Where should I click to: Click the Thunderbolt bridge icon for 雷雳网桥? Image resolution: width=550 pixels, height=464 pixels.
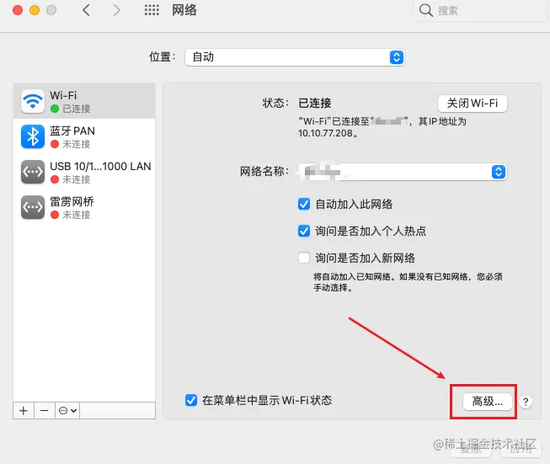(33, 207)
